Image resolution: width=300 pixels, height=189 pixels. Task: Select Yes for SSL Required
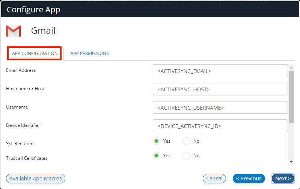[157, 141]
